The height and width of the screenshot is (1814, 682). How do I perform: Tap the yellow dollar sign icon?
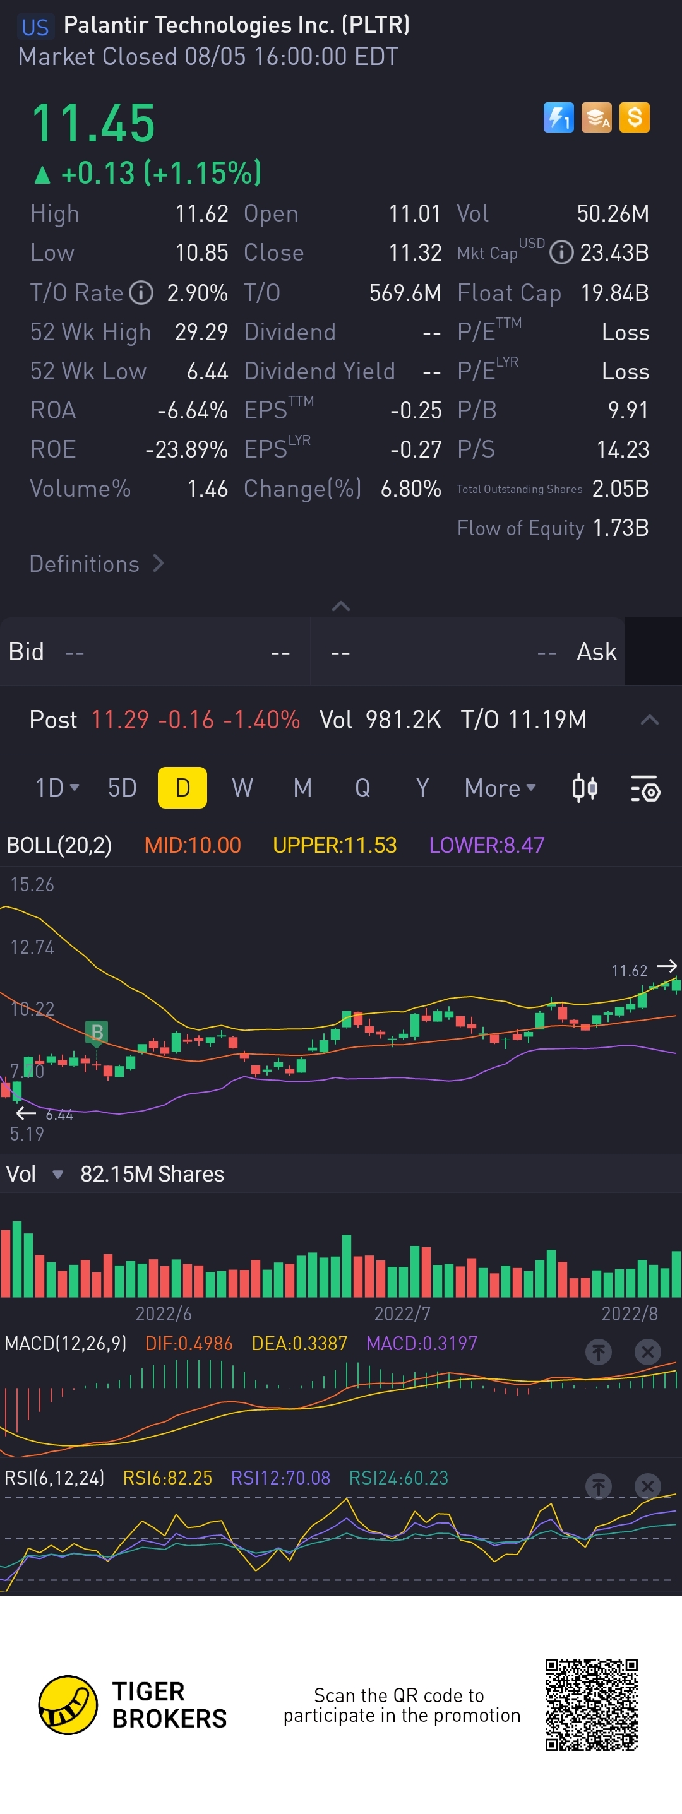click(x=634, y=117)
